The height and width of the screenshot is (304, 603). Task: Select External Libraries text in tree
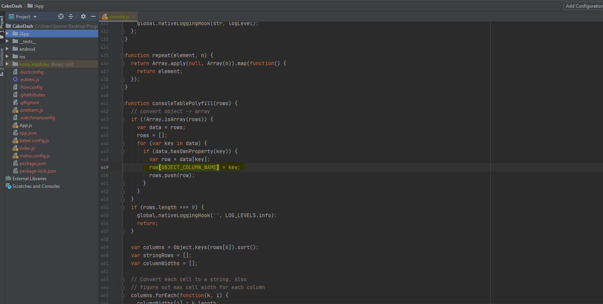[29, 178]
